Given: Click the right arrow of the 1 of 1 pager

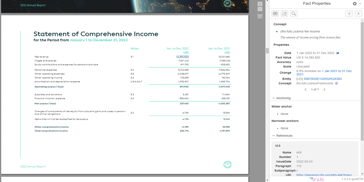Looking at the screenshot, I should (x=324, y=89).
